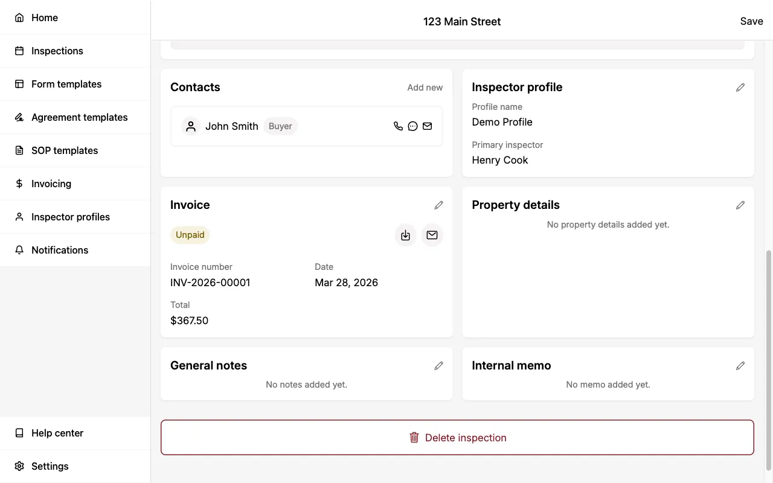The width and height of the screenshot is (773, 483).
Task: Download the invoice PDF
Action: 405,235
